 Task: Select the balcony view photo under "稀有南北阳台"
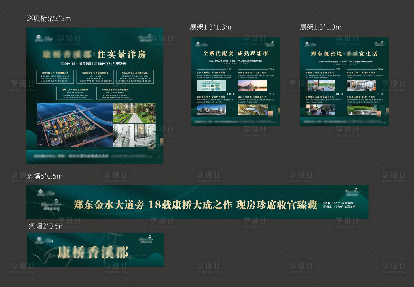320,85
